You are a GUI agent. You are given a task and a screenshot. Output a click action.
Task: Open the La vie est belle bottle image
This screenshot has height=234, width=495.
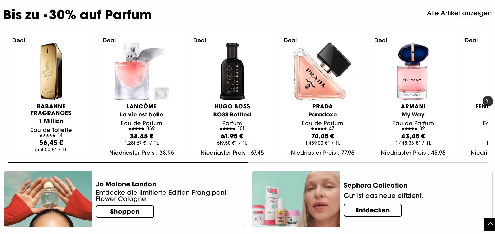(142, 71)
